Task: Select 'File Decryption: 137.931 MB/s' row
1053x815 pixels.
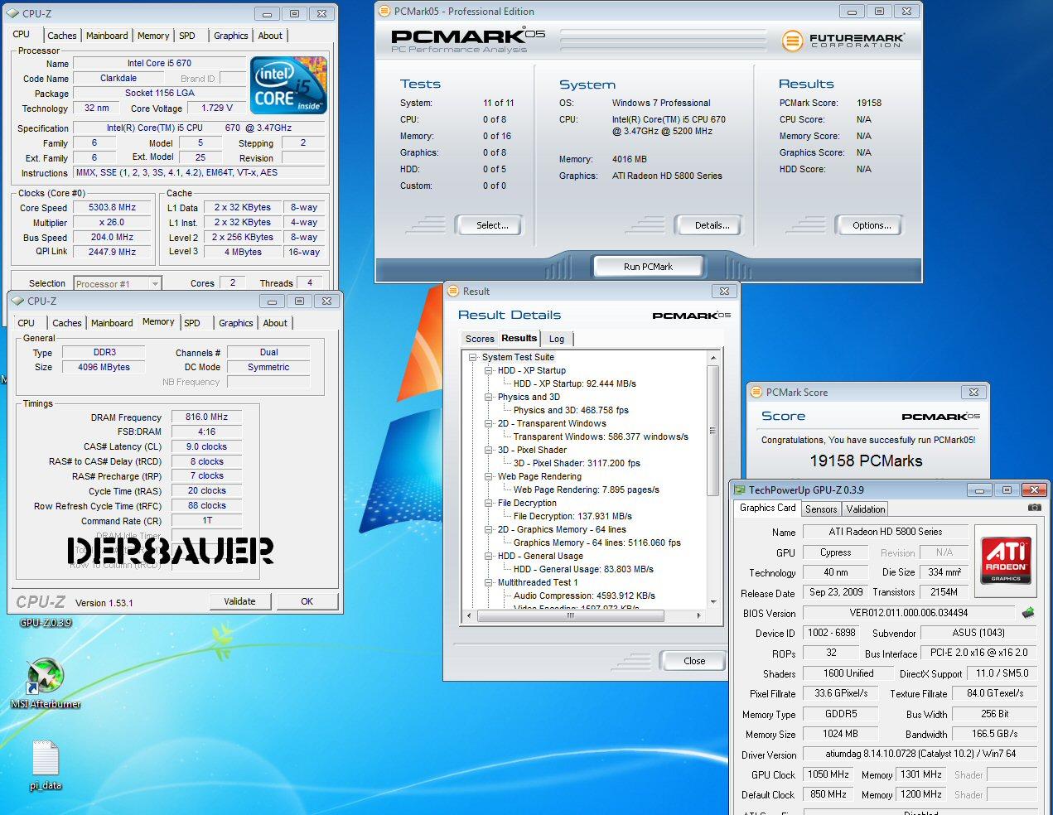Action: point(572,516)
